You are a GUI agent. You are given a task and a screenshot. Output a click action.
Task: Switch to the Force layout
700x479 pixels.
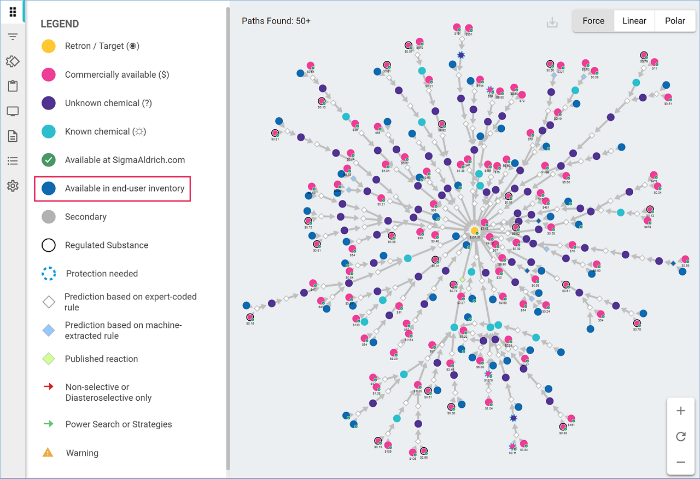click(593, 21)
